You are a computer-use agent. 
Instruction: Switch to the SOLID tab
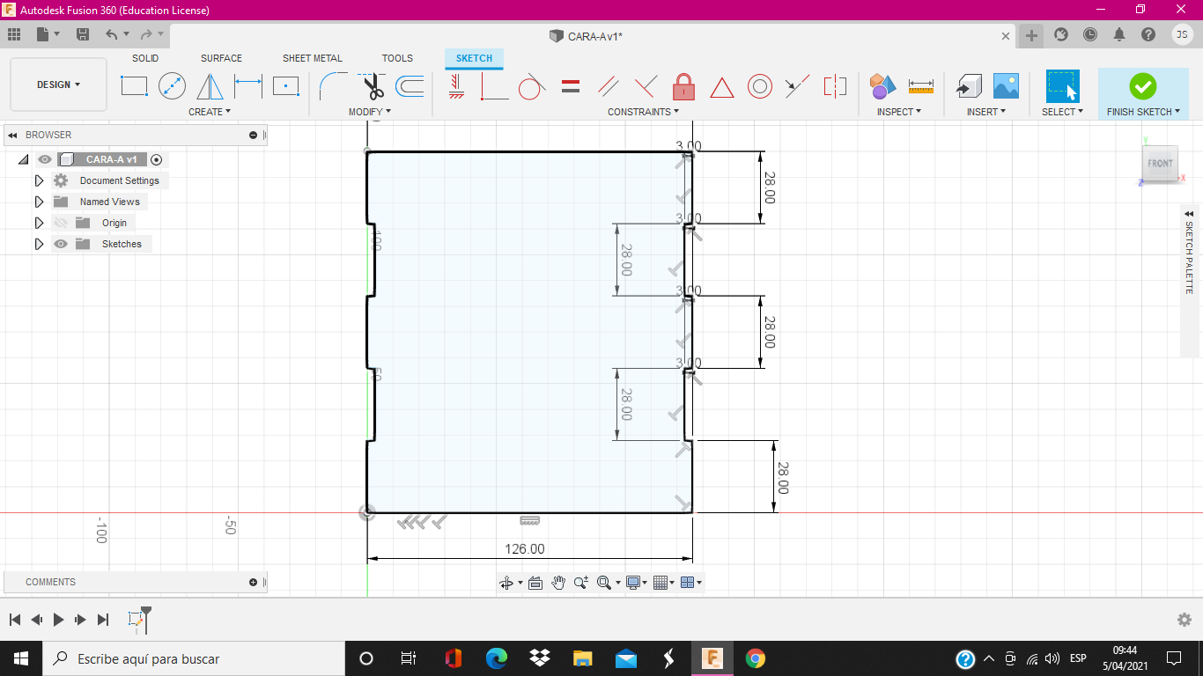click(145, 58)
